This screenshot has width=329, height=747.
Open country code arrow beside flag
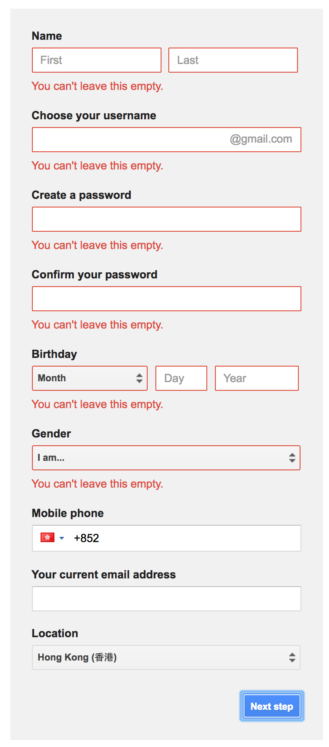pos(62,538)
